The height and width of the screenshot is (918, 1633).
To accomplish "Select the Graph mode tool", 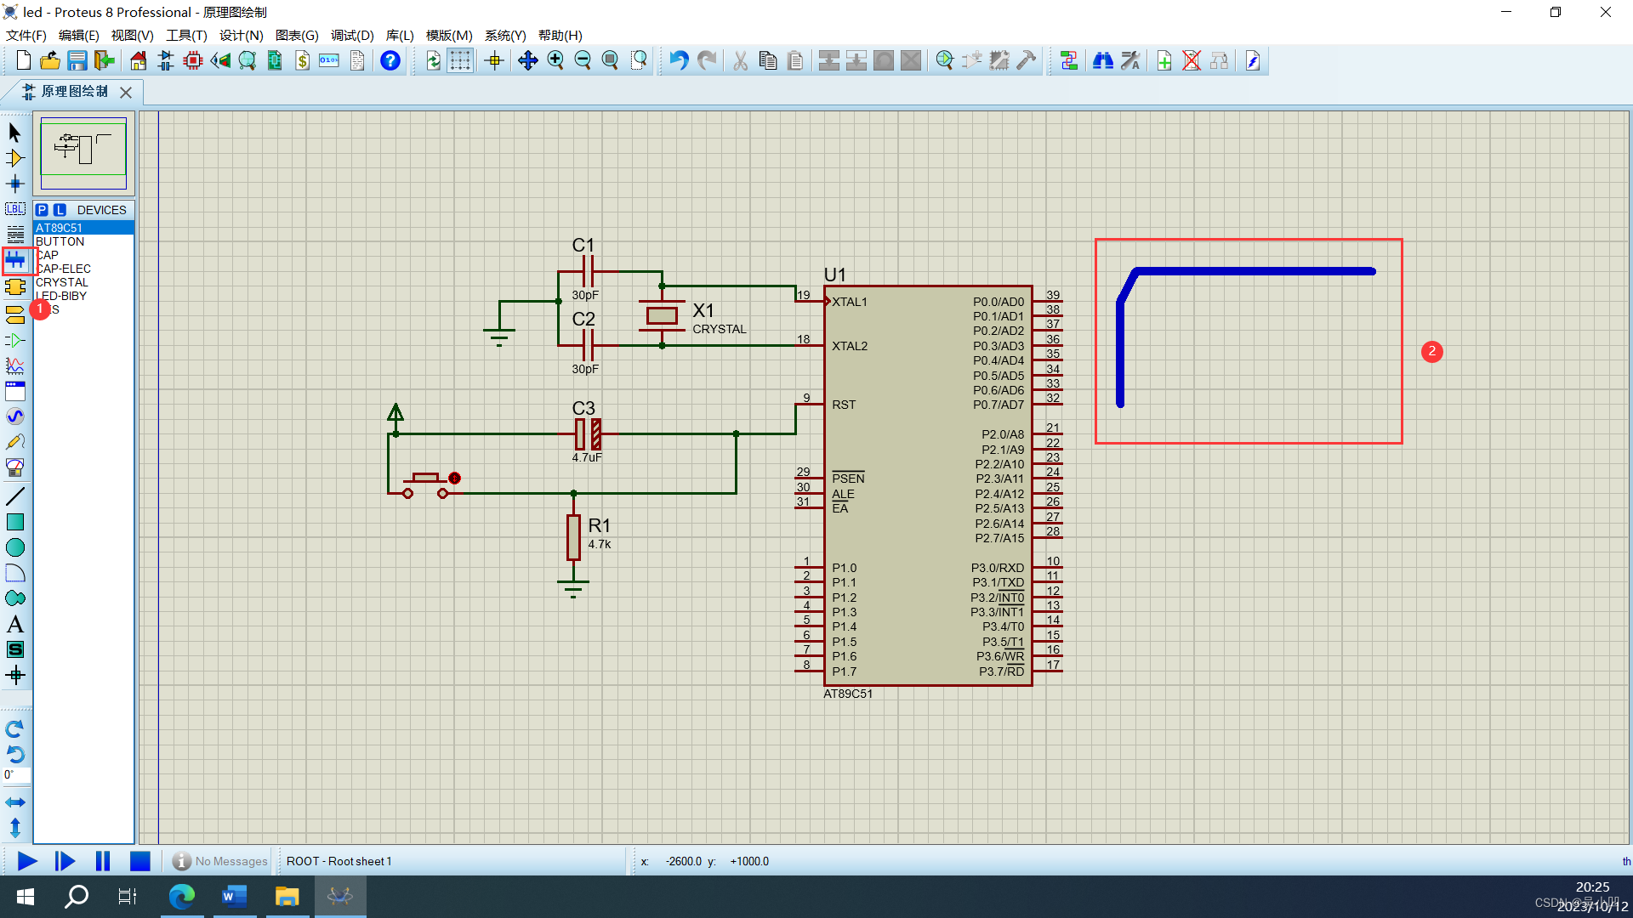I will pos(15,365).
